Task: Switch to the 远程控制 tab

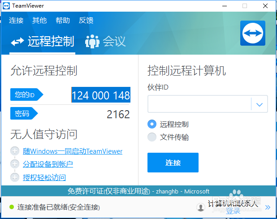Action: 43,42
